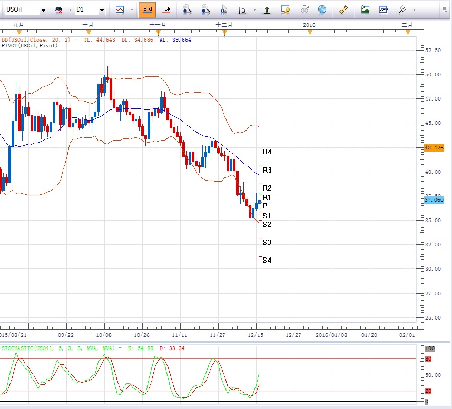Viewport: 452px width, 409px height.
Task: Click the orange marker below 十二月
Action: 225,33
